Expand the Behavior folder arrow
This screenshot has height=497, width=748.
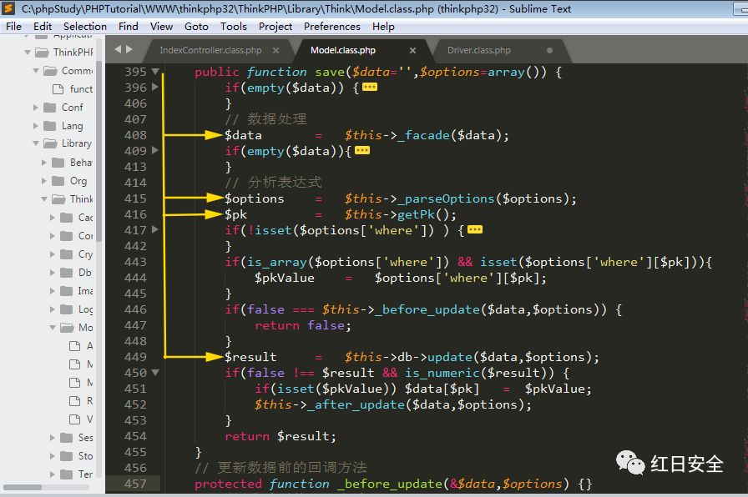tap(44, 163)
